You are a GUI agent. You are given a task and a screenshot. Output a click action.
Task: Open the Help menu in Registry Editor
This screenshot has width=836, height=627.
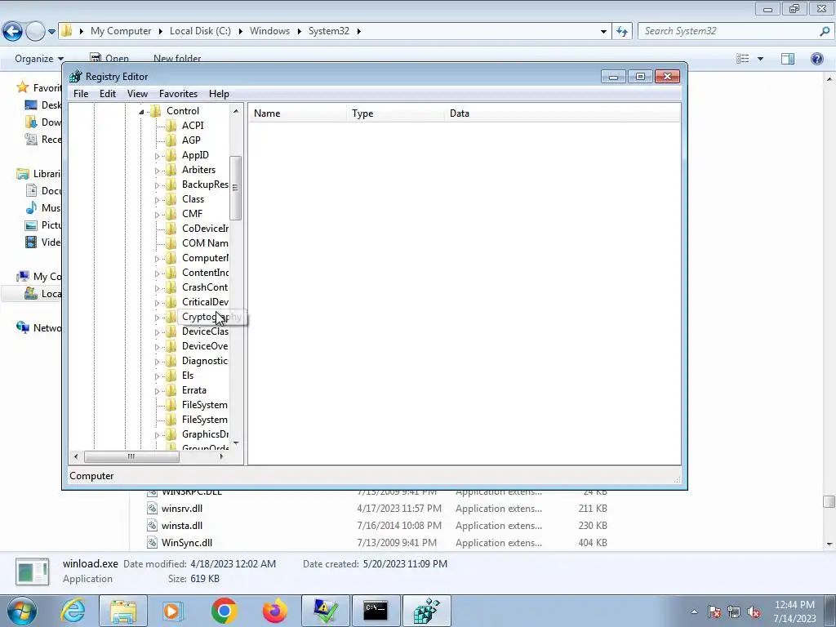[219, 94]
